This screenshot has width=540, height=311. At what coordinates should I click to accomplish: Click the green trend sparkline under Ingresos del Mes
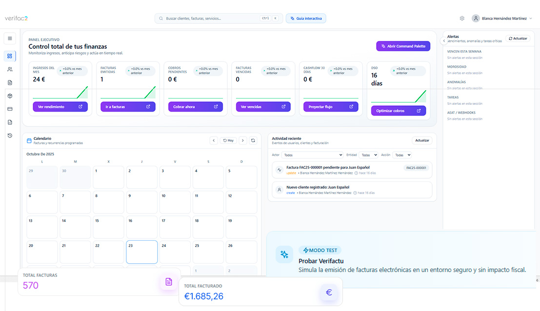point(60,93)
